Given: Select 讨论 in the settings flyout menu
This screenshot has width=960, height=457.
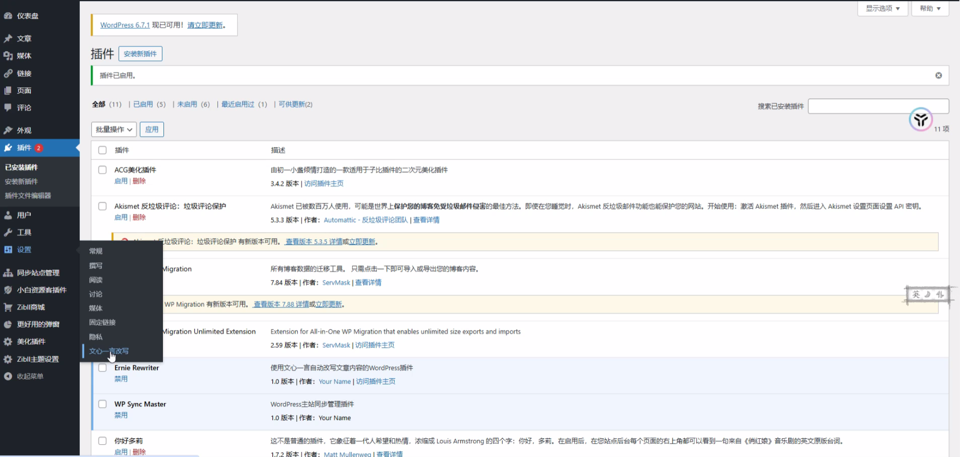Looking at the screenshot, I should click(96, 294).
